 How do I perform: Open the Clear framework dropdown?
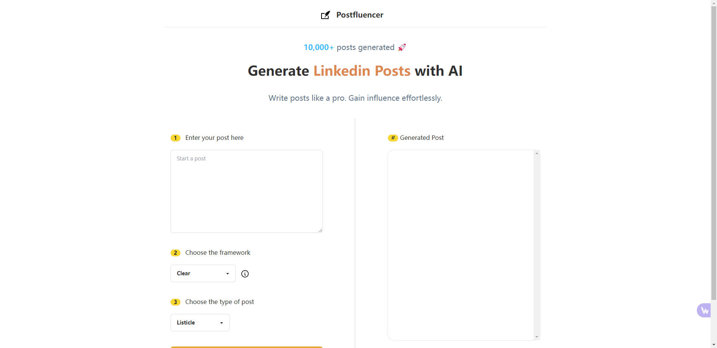tap(203, 273)
